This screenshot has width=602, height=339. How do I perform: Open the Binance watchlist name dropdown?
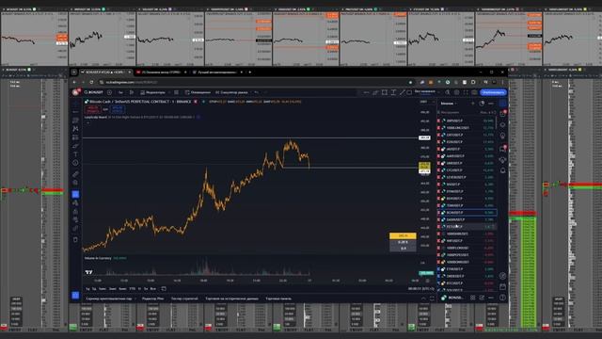pyautogui.click(x=449, y=104)
